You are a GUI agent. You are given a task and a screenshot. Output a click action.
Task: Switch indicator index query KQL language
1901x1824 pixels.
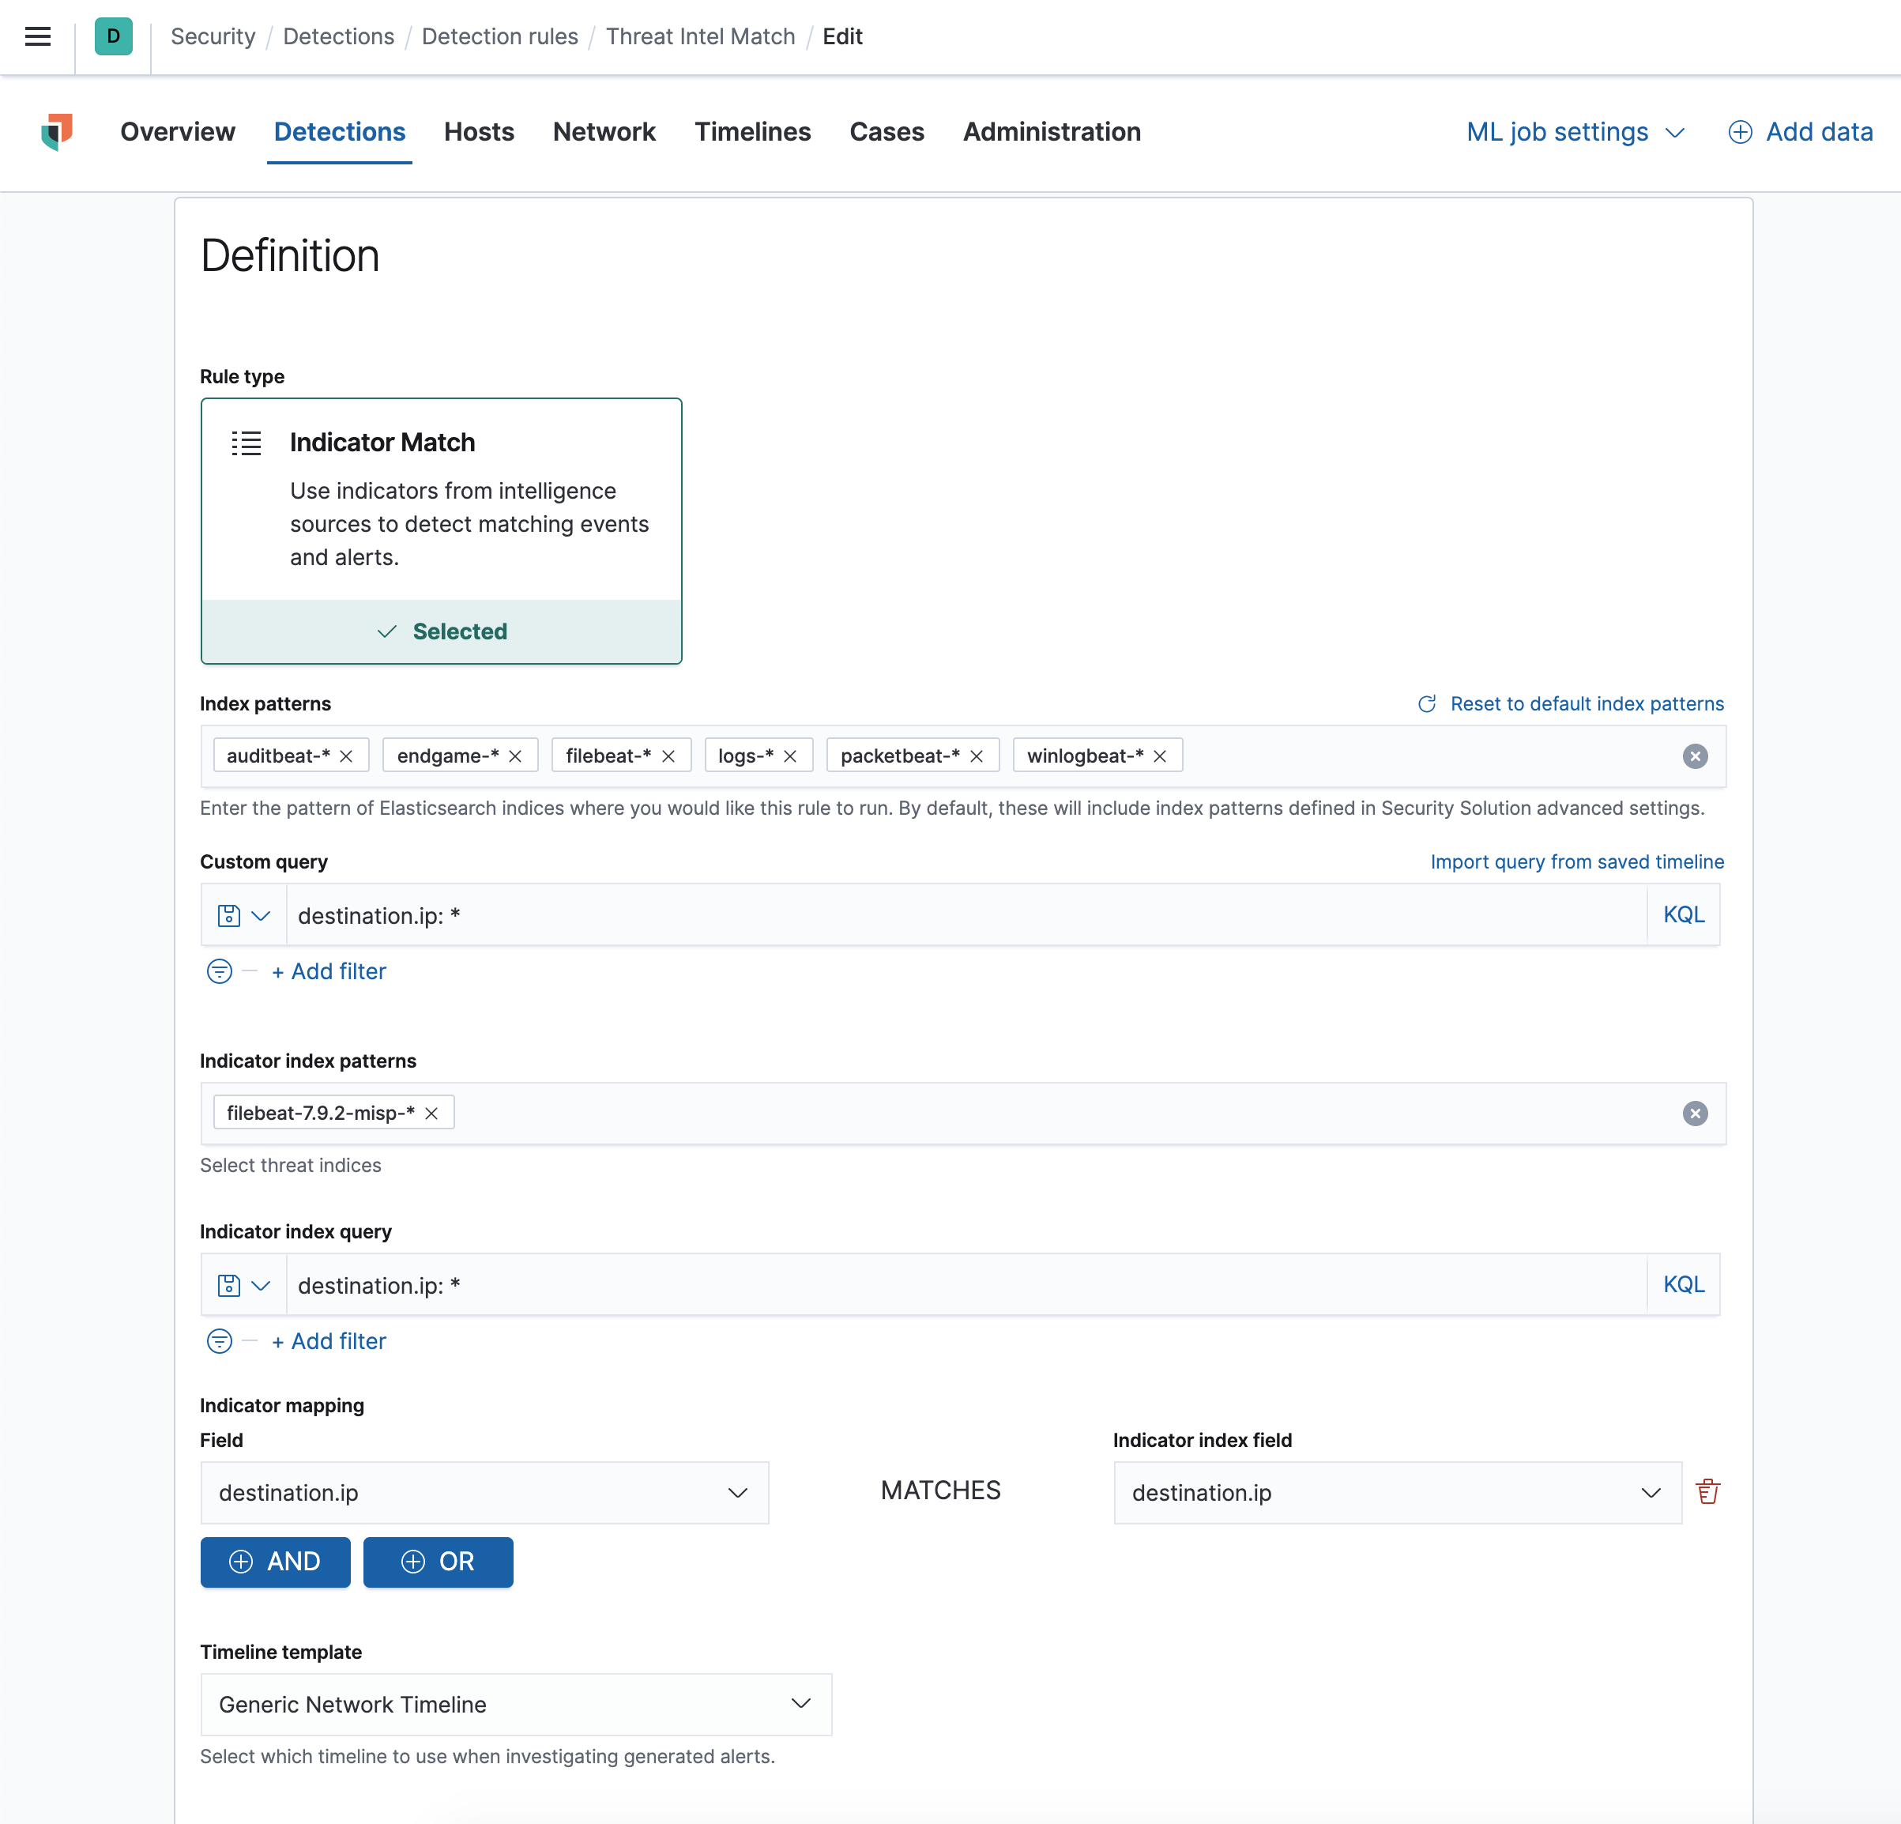(1683, 1283)
